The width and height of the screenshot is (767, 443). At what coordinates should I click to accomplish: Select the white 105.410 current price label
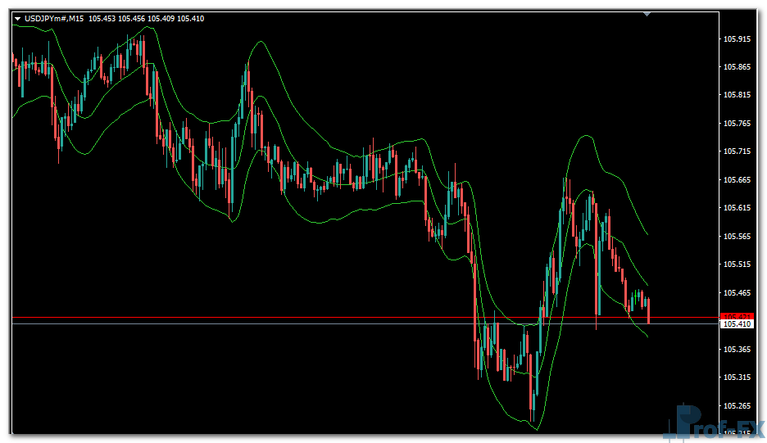736,324
